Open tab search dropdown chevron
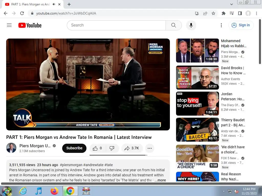 tap(231, 4)
